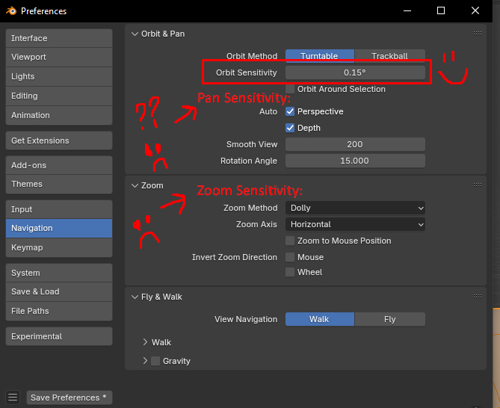Viewport: 500px width, 408px height.
Task: Open the Zoom Axis dropdown
Action: (355, 224)
